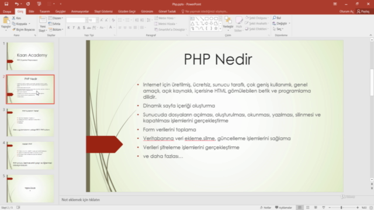Start slideshow from beginning quick access icon
374x210 pixels.
pos(39,4)
